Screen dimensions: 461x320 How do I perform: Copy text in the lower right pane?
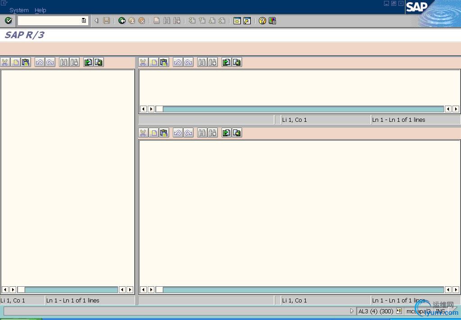pos(154,133)
